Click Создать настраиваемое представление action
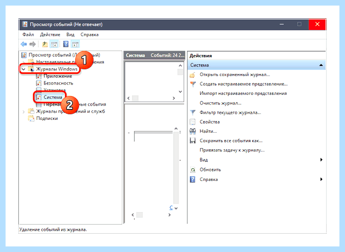Image resolution: width=345 pixels, height=252 pixels. tap(244, 84)
